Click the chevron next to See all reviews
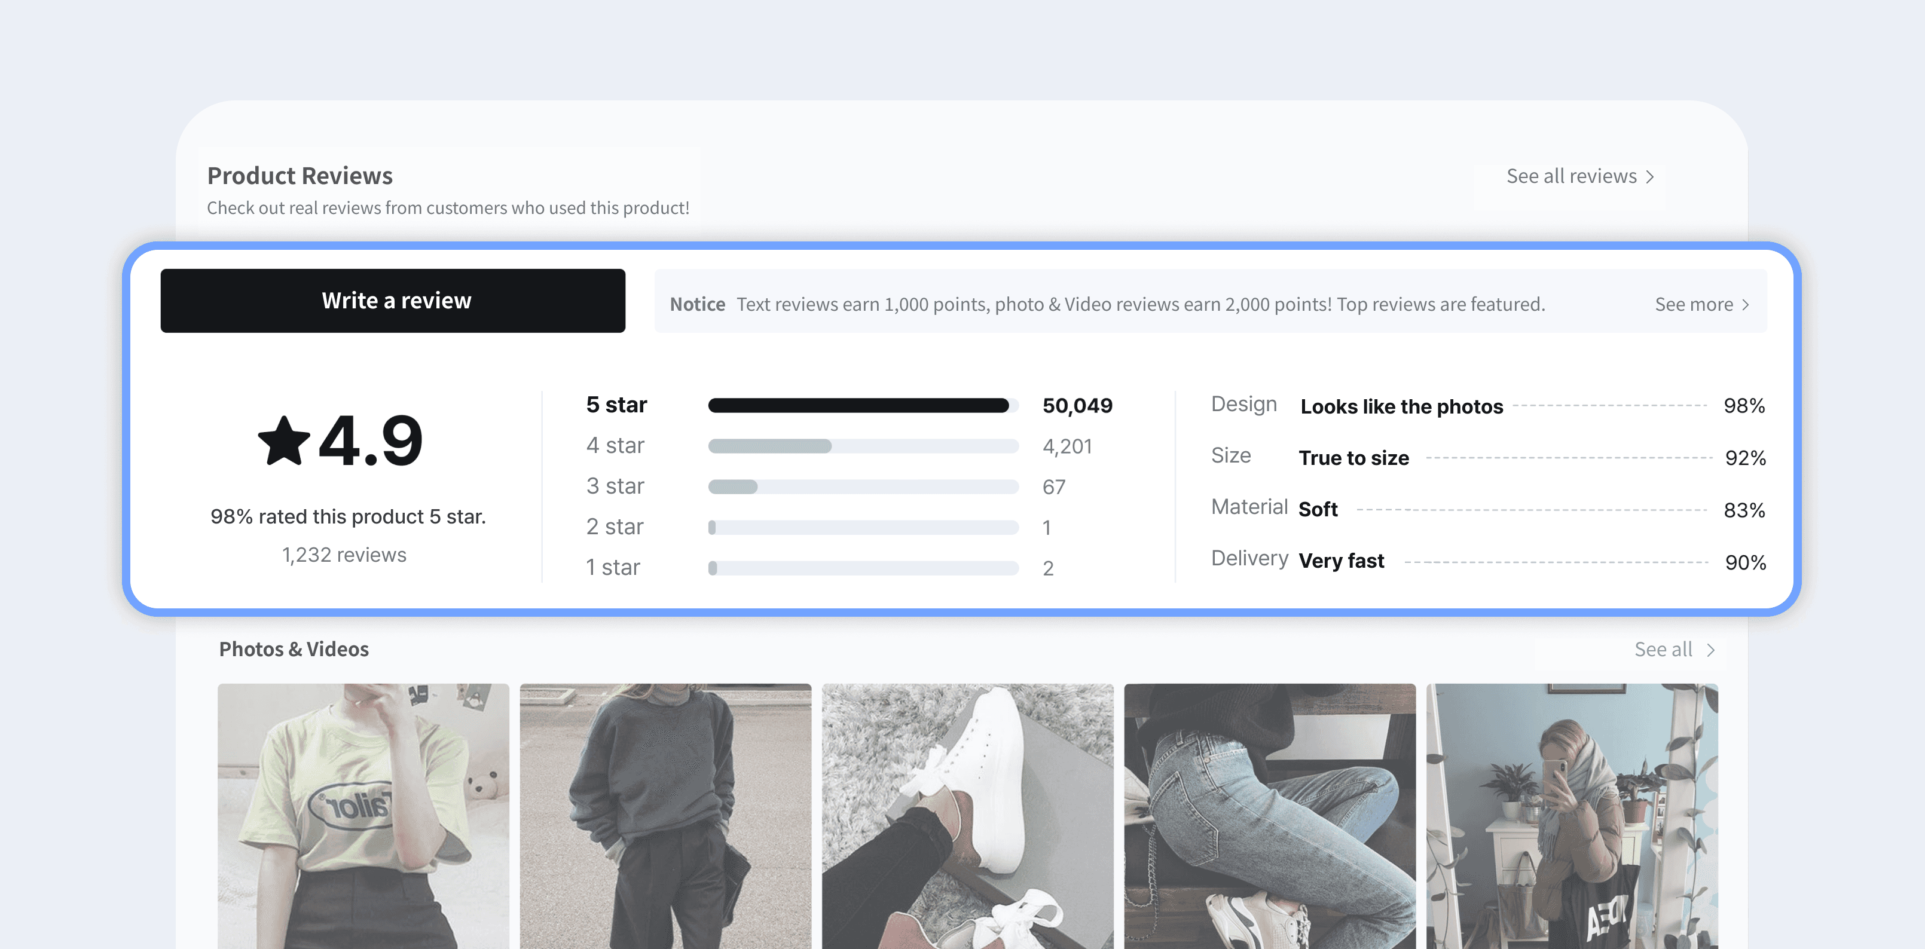1925x949 pixels. 1649,177
